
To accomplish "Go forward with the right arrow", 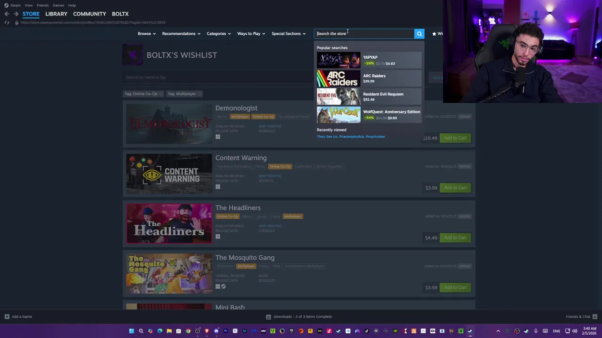I will (x=16, y=14).
